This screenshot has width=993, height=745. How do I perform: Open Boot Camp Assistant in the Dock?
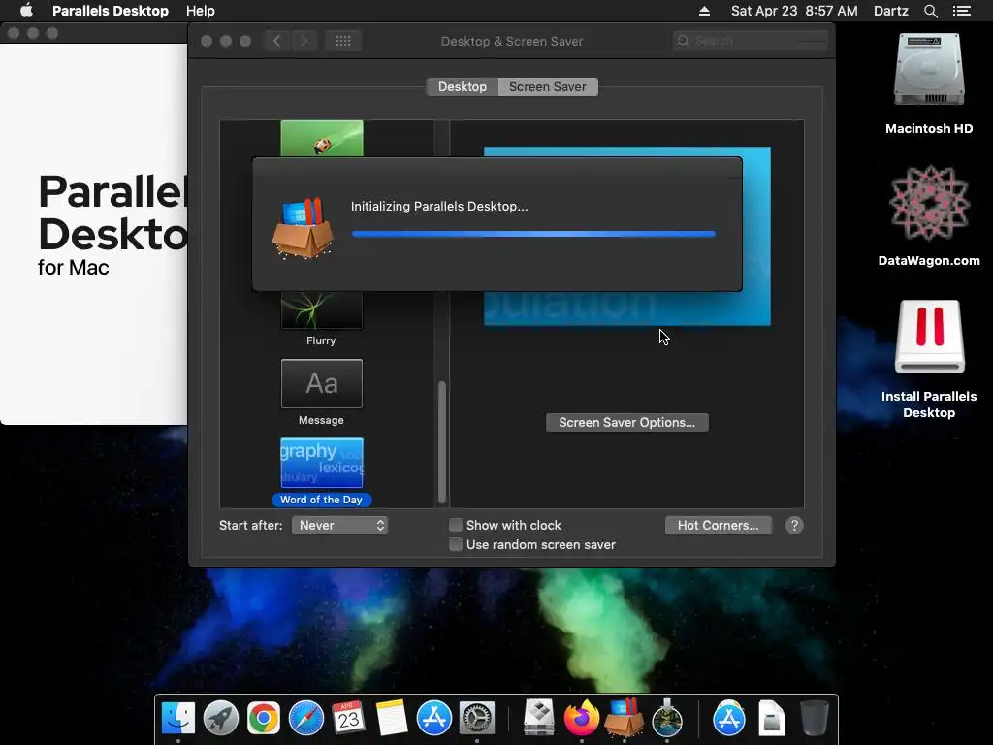(539, 719)
